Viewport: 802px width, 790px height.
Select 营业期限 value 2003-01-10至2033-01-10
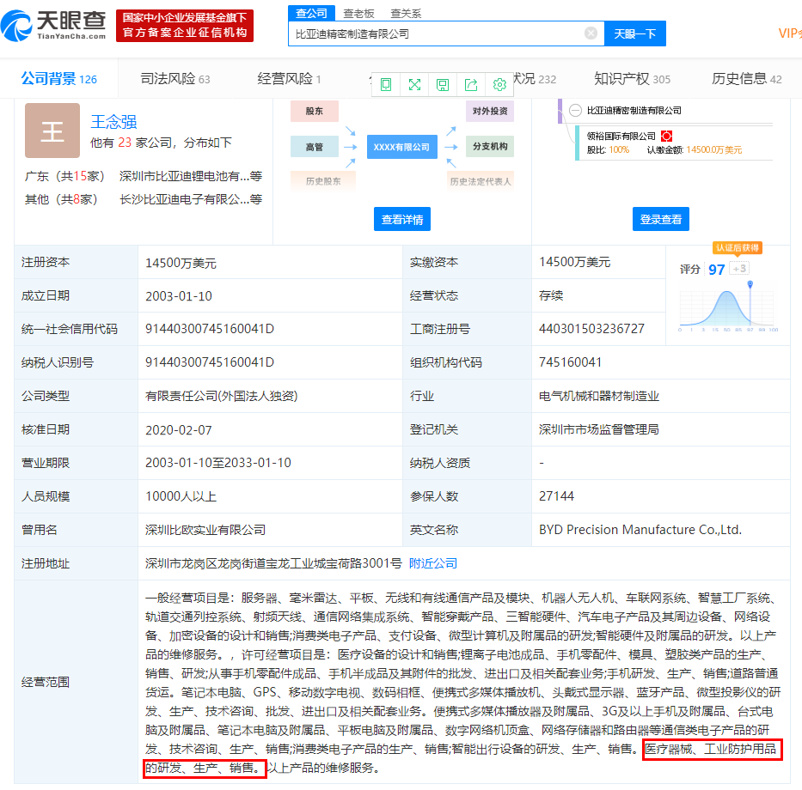click(x=218, y=463)
